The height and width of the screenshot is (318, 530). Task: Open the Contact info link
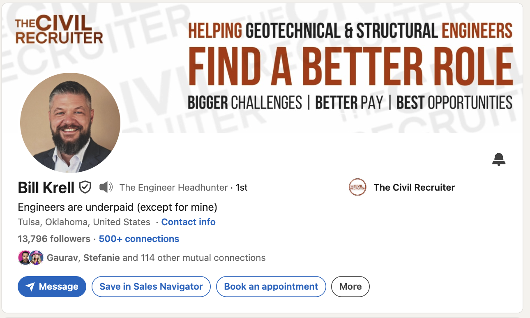pos(188,222)
